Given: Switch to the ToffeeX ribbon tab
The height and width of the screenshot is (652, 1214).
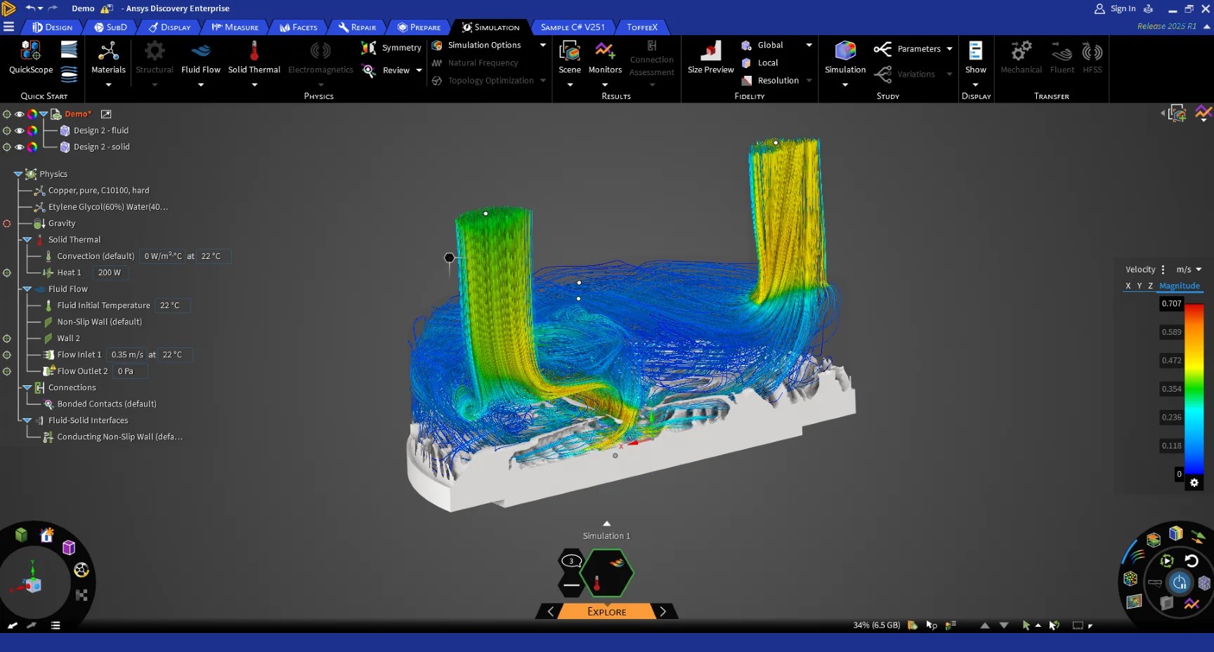Looking at the screenshot, I should (641, 27).
